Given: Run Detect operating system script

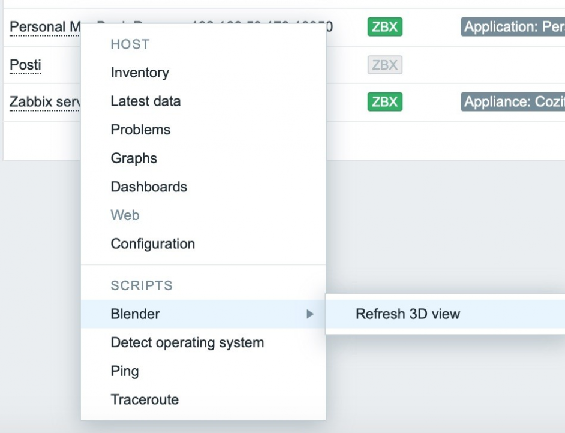Looking at the screenshot, I should pos(187,343).
